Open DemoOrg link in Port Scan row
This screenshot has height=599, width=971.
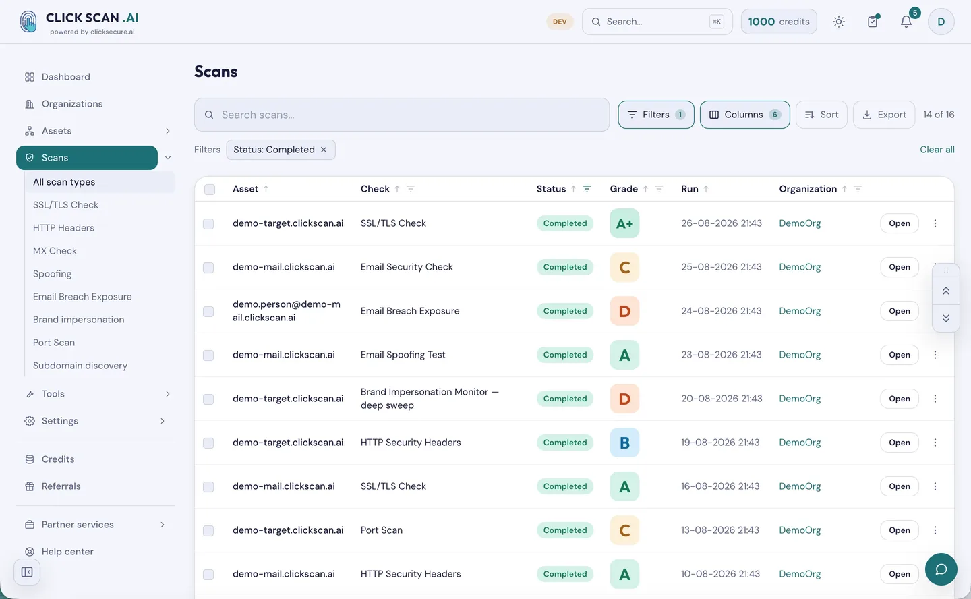pos(800,530)
